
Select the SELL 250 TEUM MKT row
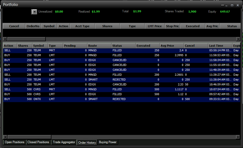(122, 51)
